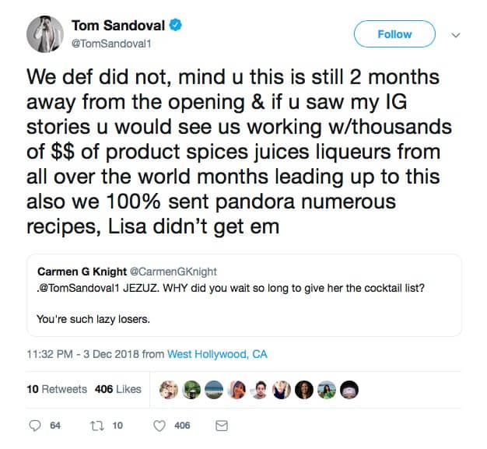This screenshot has height=449, width=487.
Task: Click the fifth liker avatar with man
Action: coord(259,390)
